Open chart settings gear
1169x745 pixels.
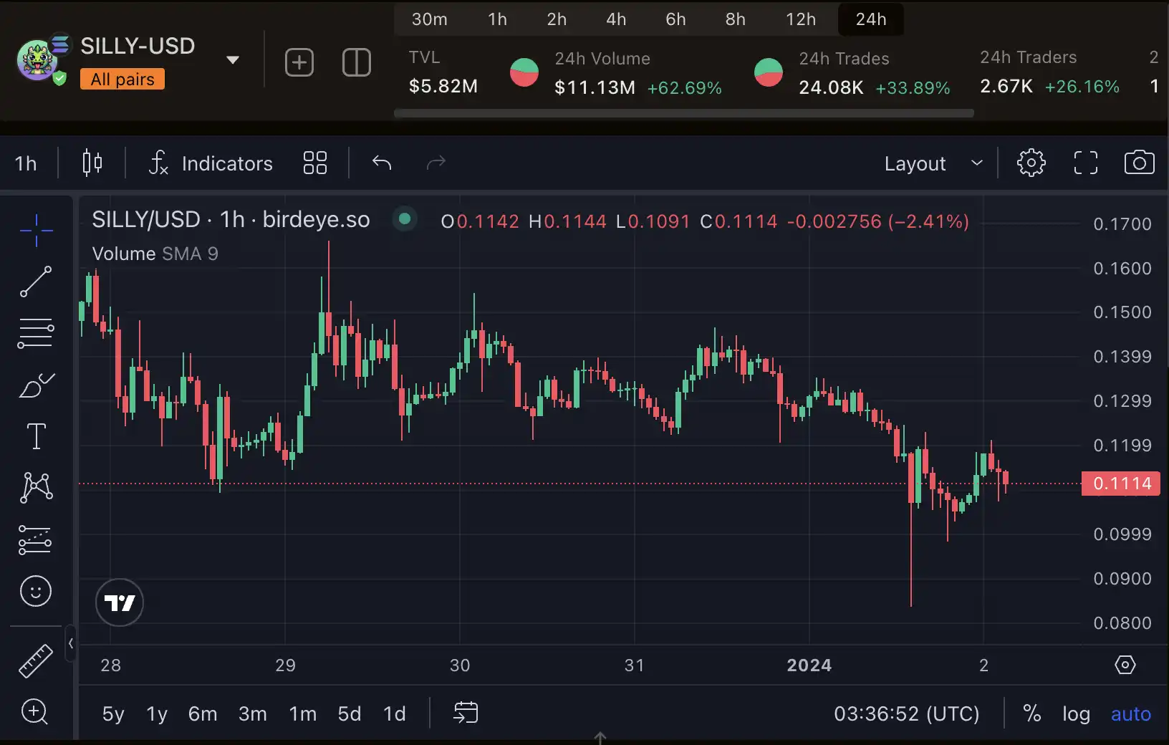1031,163
